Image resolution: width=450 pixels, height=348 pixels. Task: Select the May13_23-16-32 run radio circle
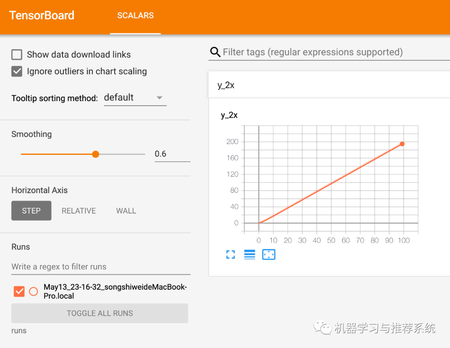[34, 291]
